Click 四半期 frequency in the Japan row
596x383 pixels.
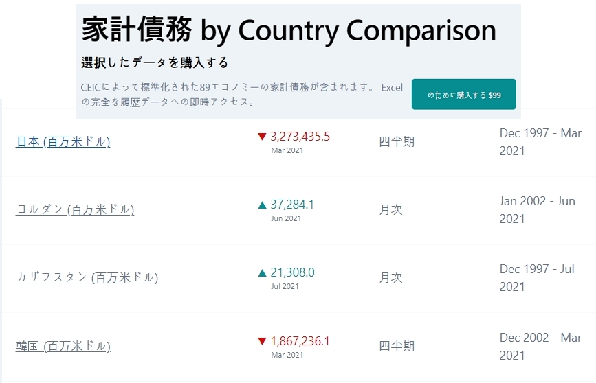click(397, 142)
